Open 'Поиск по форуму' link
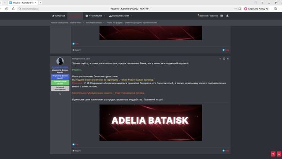Viewport: 282px width, 159px height. coord(115,23)
